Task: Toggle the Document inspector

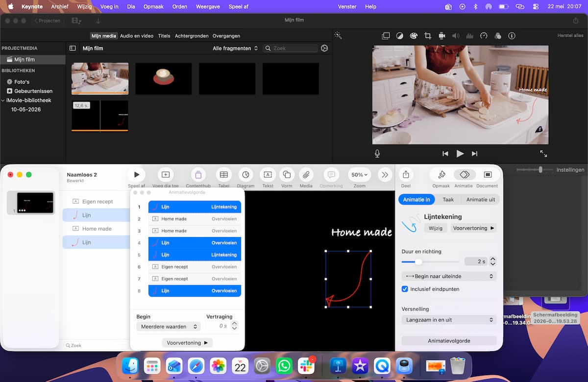Action: (488, 175)
